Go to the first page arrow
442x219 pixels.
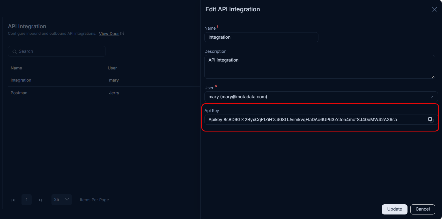[x=13, y=200]
